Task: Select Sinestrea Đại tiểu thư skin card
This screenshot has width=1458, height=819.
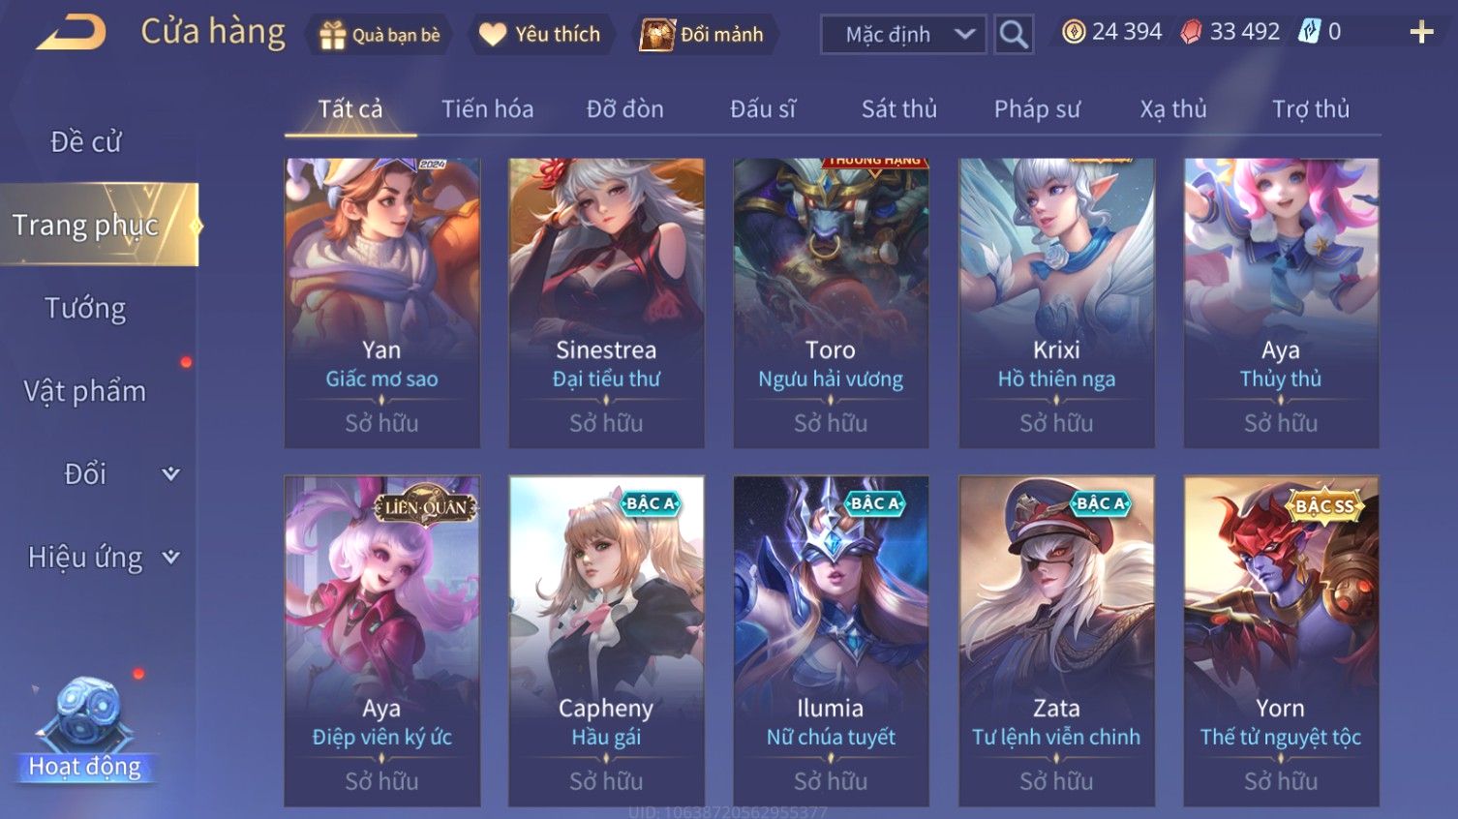Action: (x=606, y=303)
